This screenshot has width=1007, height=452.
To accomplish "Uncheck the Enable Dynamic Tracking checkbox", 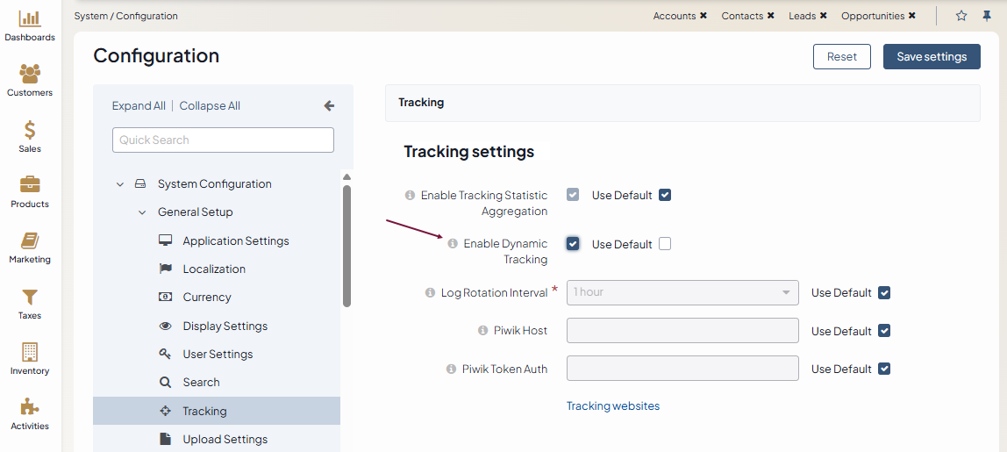I will 573,244.
